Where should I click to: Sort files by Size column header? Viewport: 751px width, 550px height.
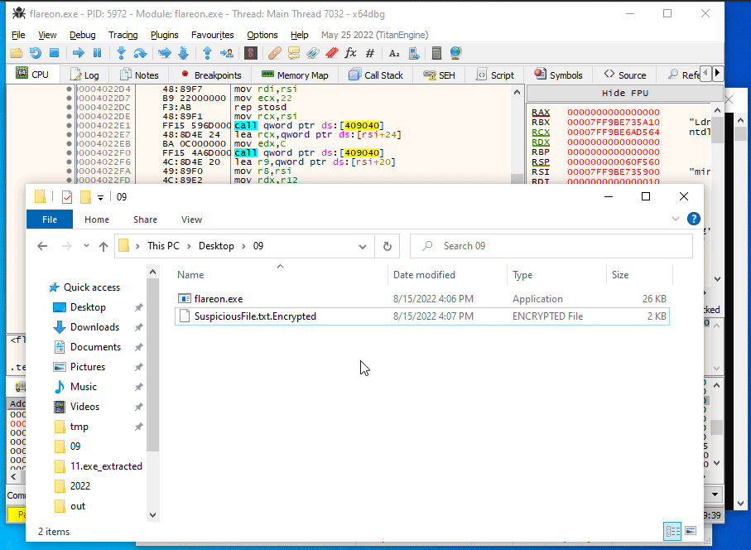tap(639, 275)
